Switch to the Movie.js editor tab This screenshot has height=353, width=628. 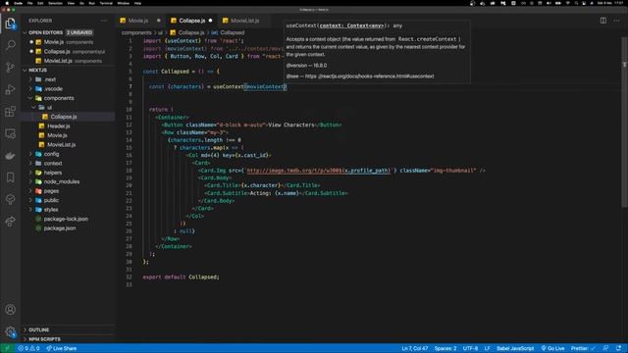138,21
